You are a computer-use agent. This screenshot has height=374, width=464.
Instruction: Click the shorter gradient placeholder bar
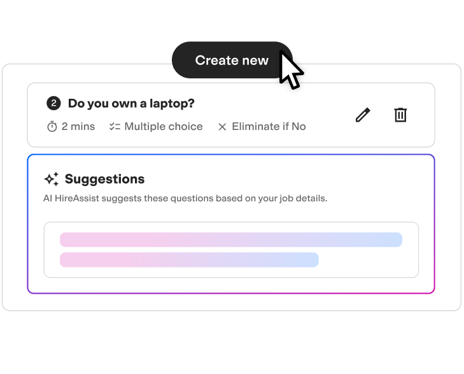pos(190,260)
